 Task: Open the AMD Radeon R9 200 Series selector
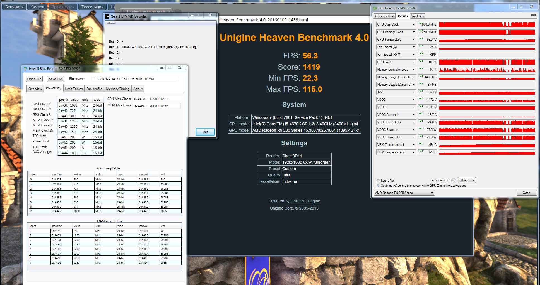coord(404,193)
